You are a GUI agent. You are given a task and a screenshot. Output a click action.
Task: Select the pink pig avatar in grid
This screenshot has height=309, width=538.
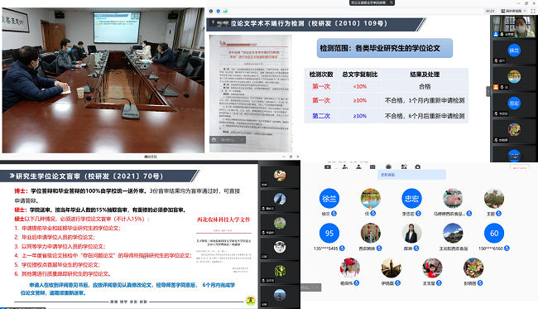click(453, 199)
